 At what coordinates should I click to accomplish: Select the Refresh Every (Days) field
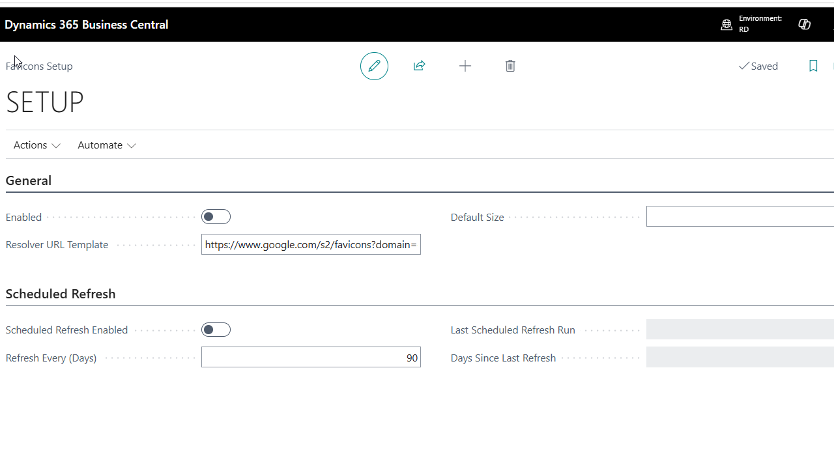tap(311, 357)
